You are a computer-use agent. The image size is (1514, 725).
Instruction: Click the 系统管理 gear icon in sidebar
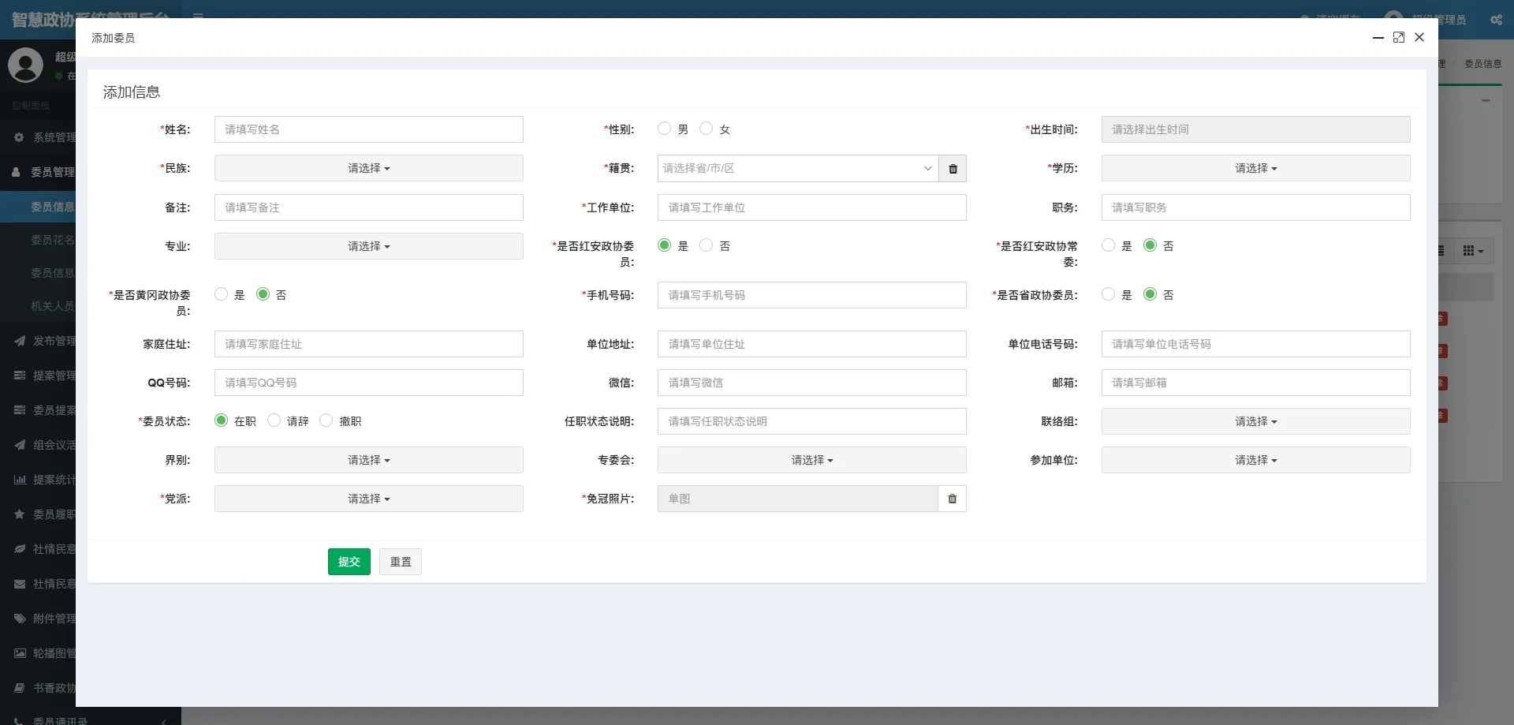pos(19,137)
